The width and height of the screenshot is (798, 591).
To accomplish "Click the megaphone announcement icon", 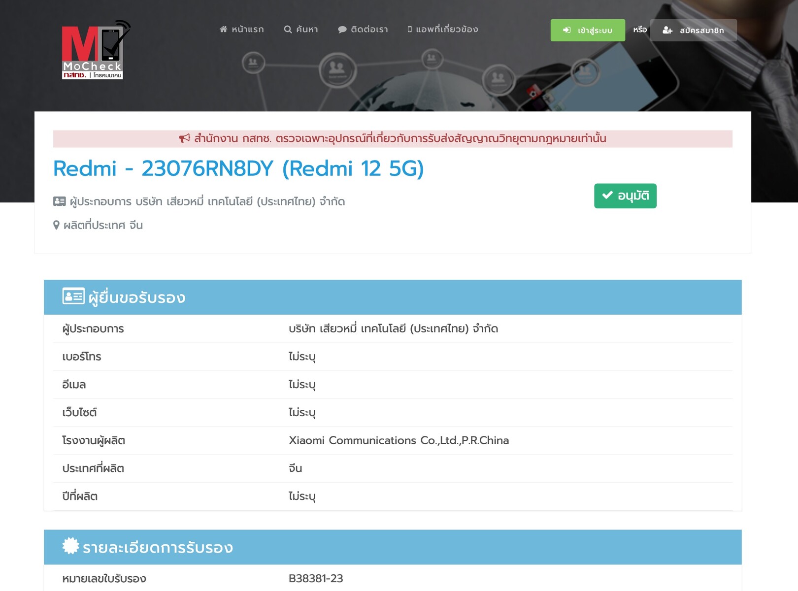I will tap(184, 138).
